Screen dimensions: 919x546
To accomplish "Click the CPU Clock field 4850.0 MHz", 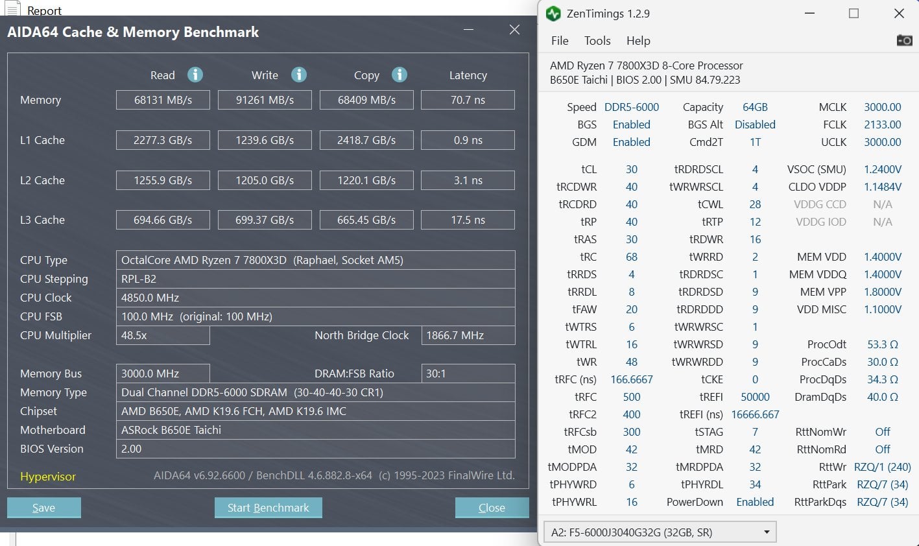I will pos(316,298).
